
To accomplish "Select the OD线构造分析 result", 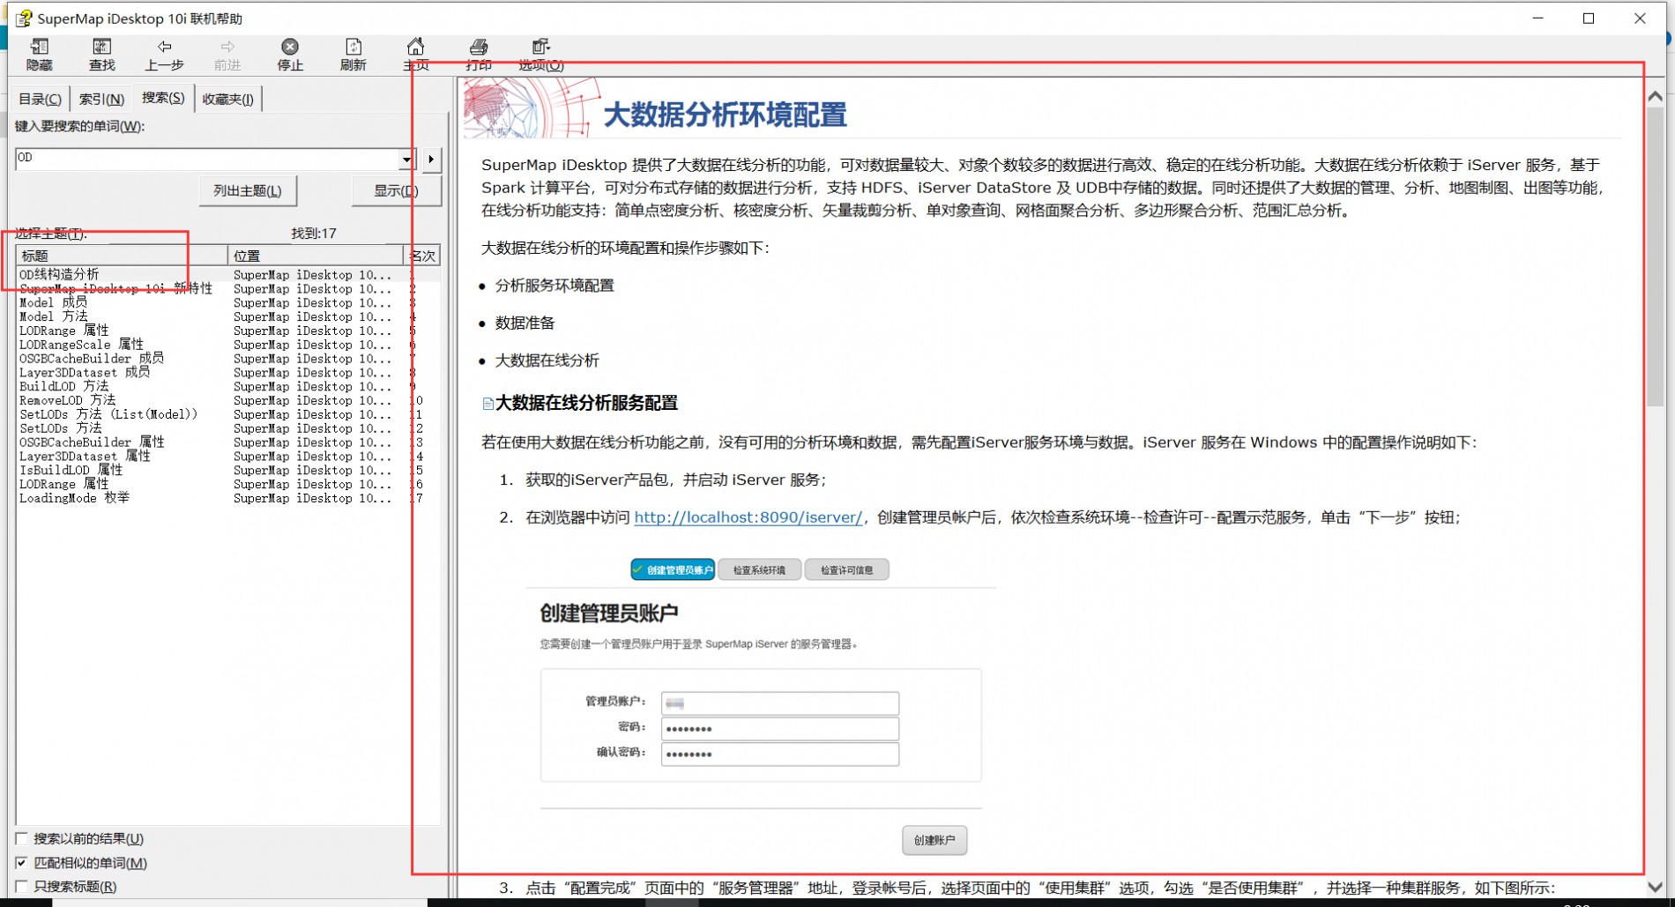I will coord(60,275).
